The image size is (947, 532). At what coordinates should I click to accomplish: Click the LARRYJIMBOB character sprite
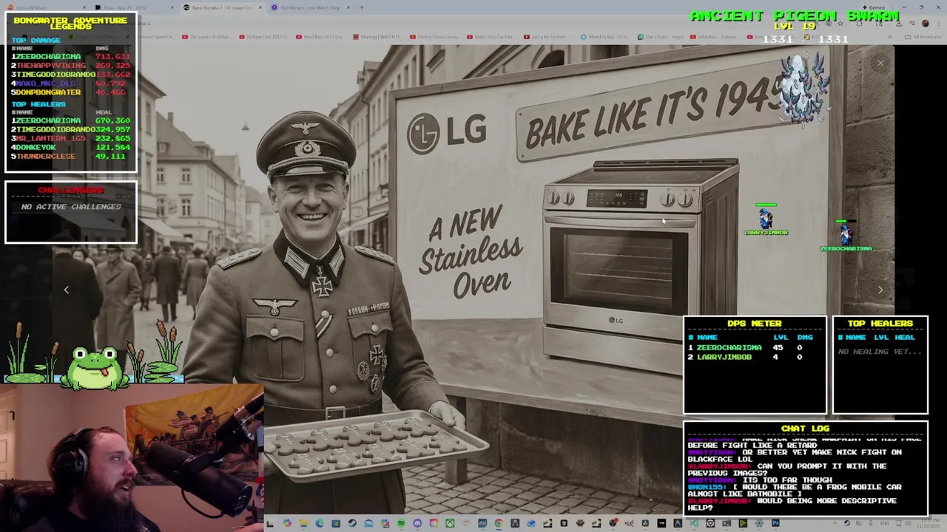(x=766, y=219)
